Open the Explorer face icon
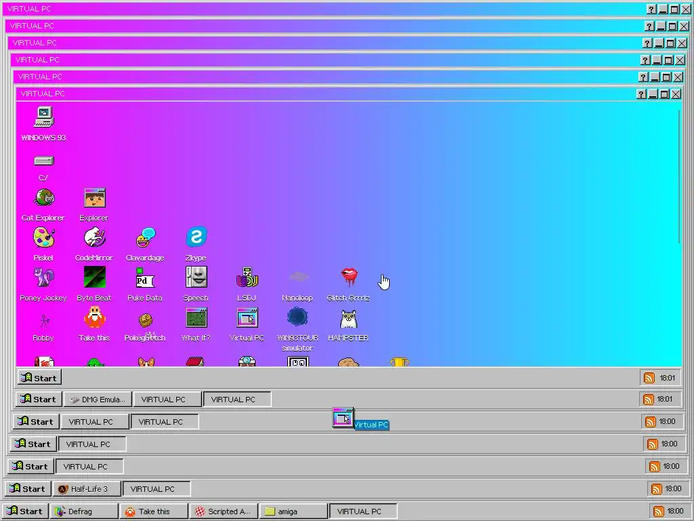 pos(94,197)
